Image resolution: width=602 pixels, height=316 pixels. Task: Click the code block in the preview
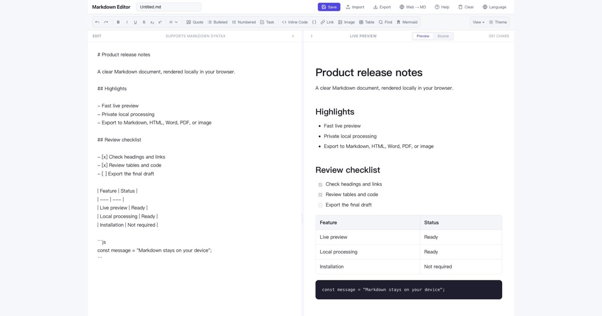[409, 290]
